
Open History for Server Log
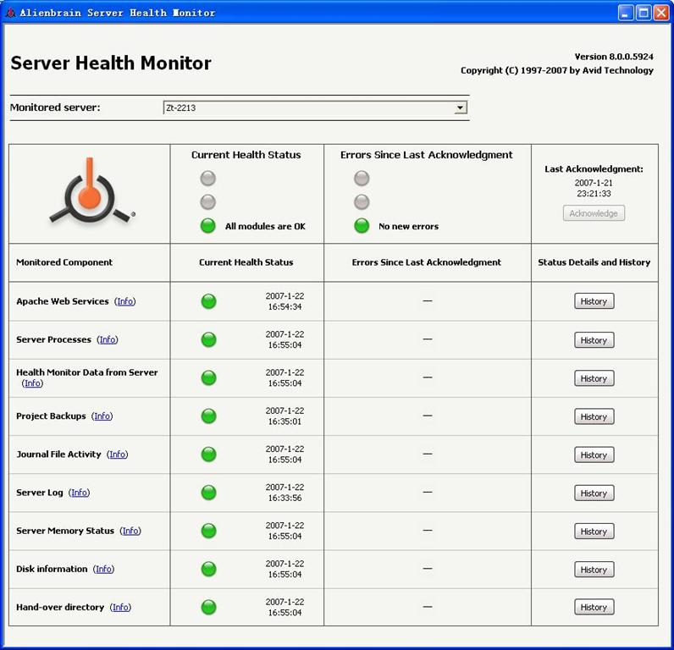[x=594, y=493]
